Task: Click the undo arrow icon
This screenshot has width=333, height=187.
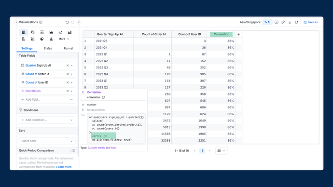Action: (67, 22)
